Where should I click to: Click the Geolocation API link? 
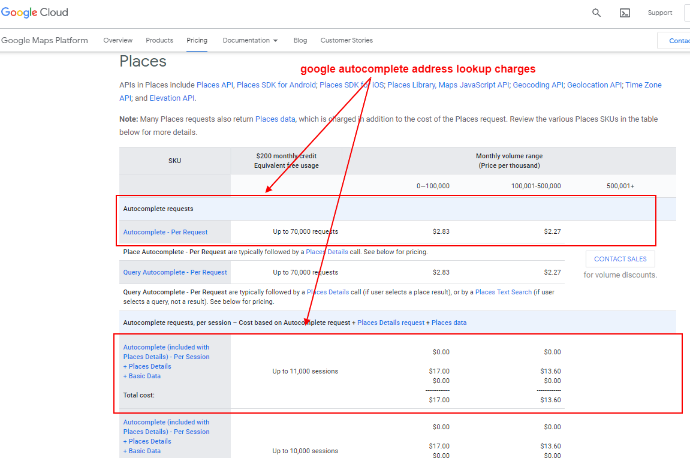tap(594, 85)
